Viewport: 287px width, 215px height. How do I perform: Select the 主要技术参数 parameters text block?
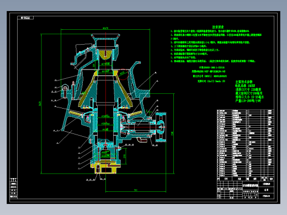pos(249,92)
